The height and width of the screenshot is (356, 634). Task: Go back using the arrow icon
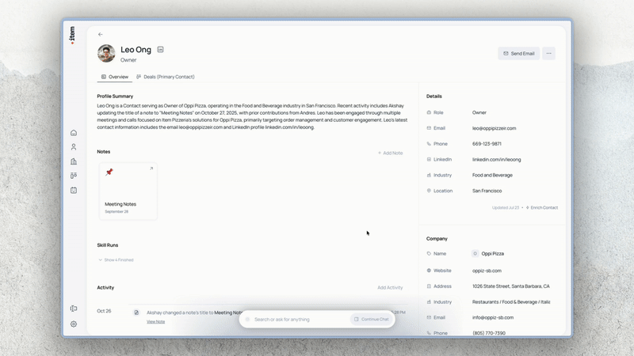pos(101,34)
